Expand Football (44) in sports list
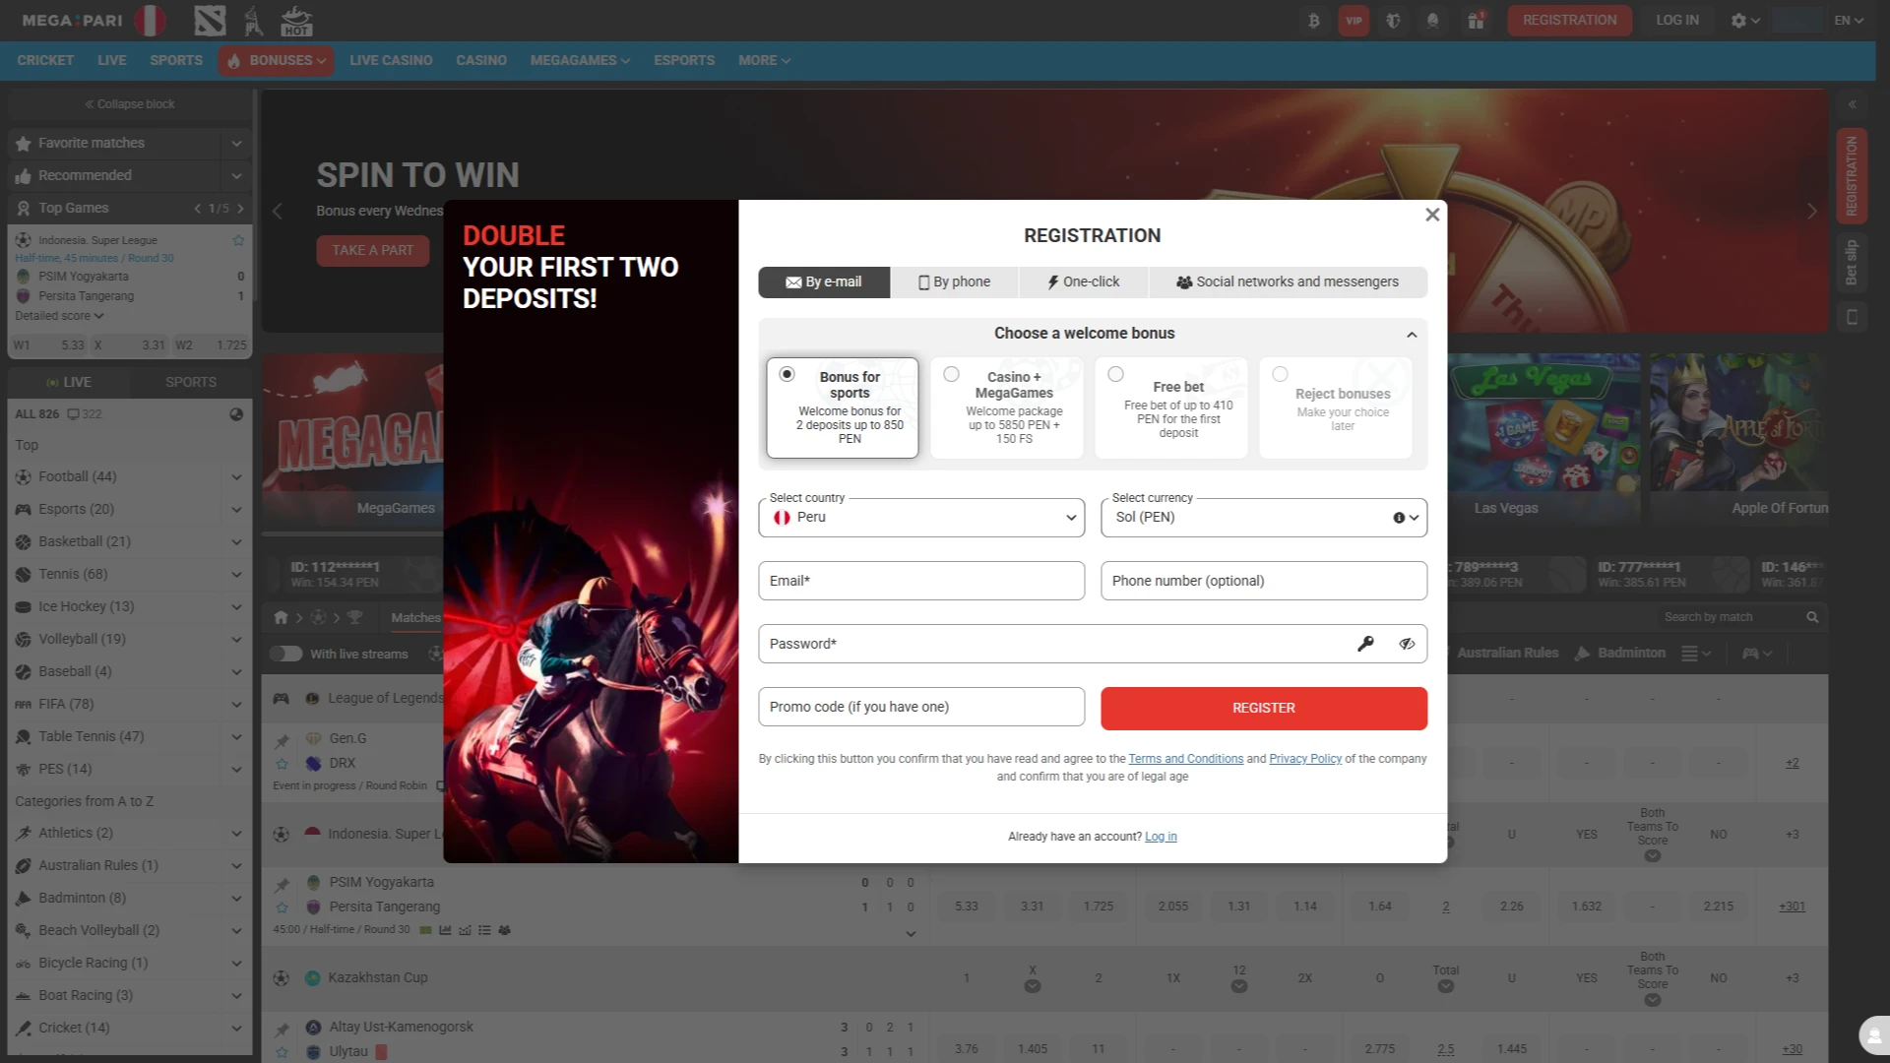This screenshot has height=1063, width=1890. (x=236, y=477)
